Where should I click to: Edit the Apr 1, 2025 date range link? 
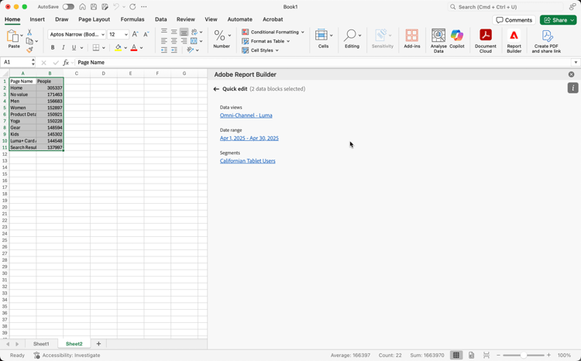point(249,138)
